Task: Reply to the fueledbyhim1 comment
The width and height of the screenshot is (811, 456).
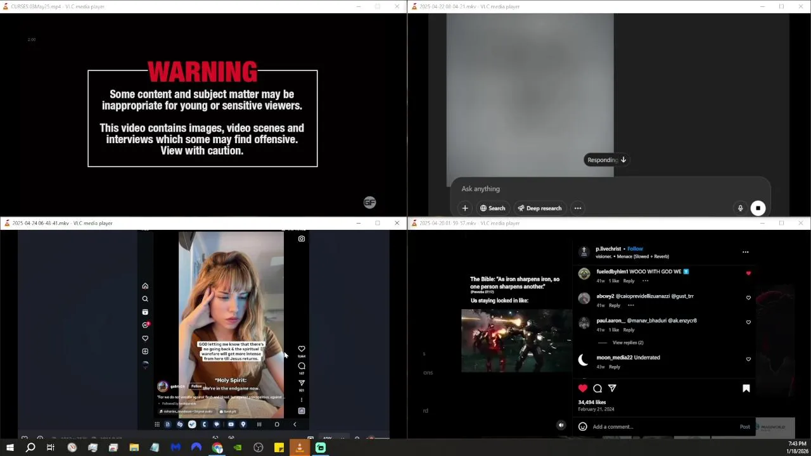Action: 629,281
